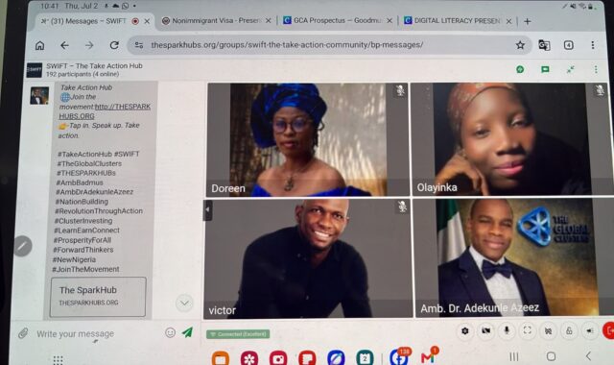Select Doreen's video tile

pos(308,139)
